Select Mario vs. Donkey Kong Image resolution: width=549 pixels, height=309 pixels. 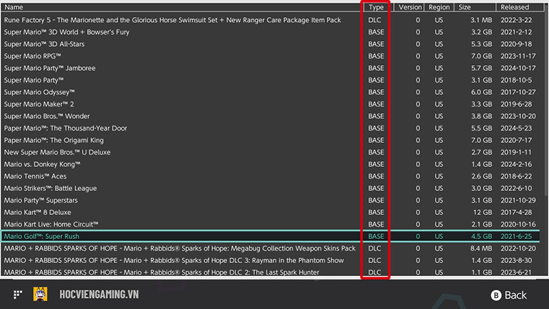[270, 164]
